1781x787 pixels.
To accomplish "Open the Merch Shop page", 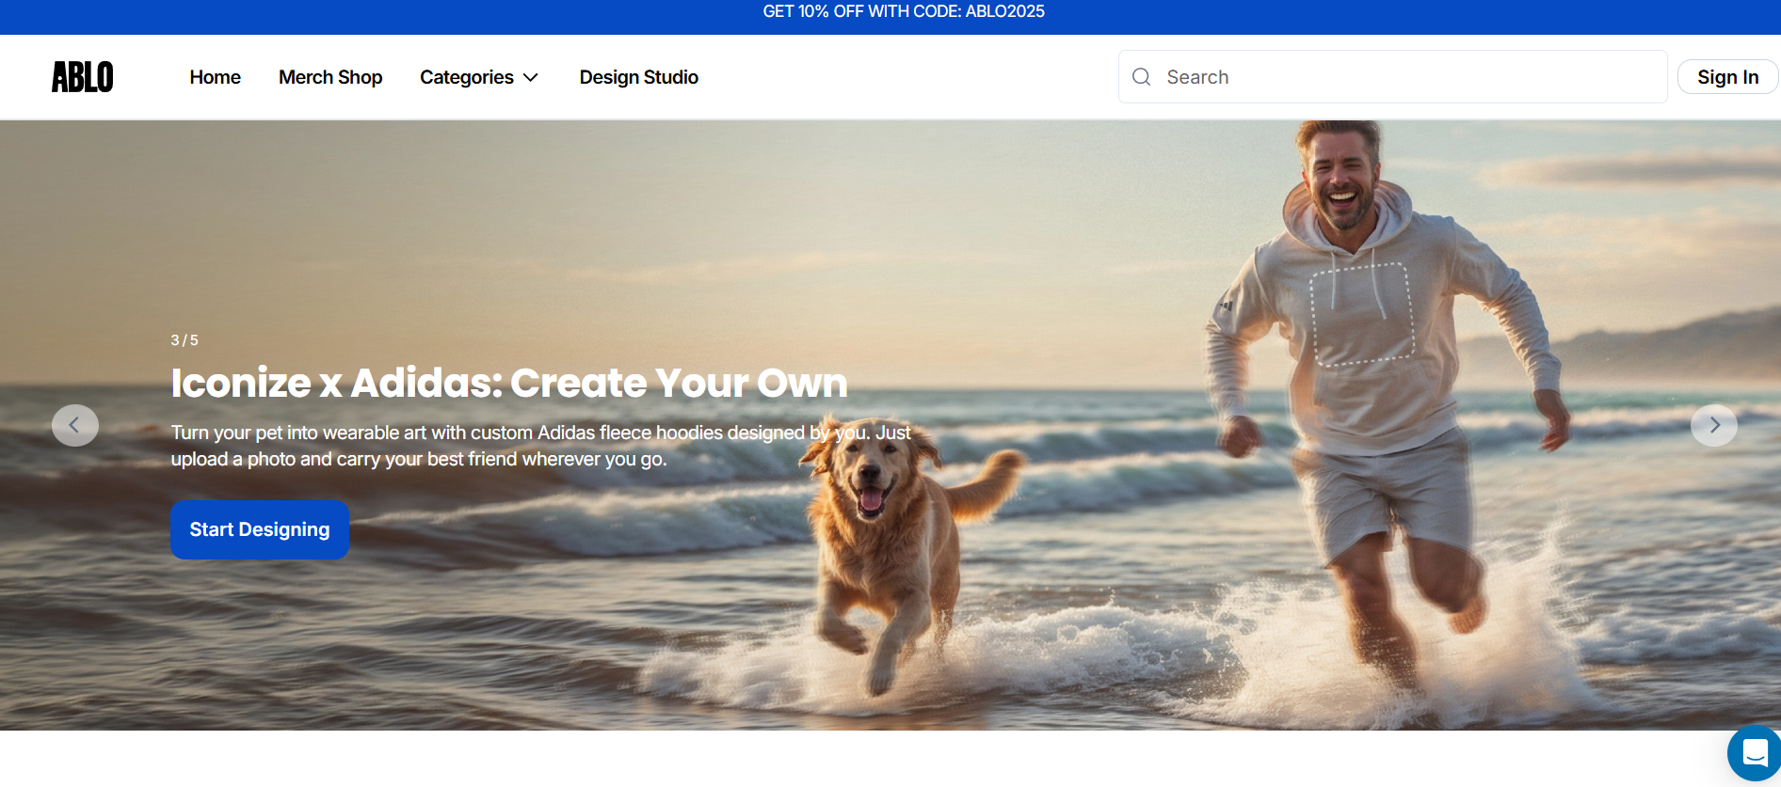I will (x=330, y=77).
